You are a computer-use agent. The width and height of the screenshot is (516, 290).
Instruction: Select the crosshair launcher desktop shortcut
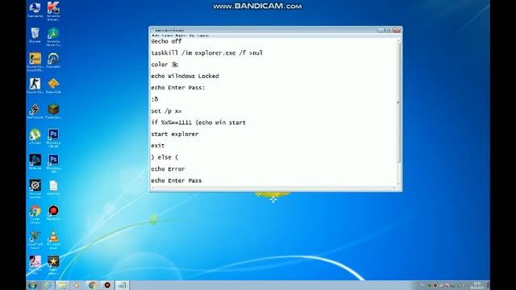pos(35,188)
